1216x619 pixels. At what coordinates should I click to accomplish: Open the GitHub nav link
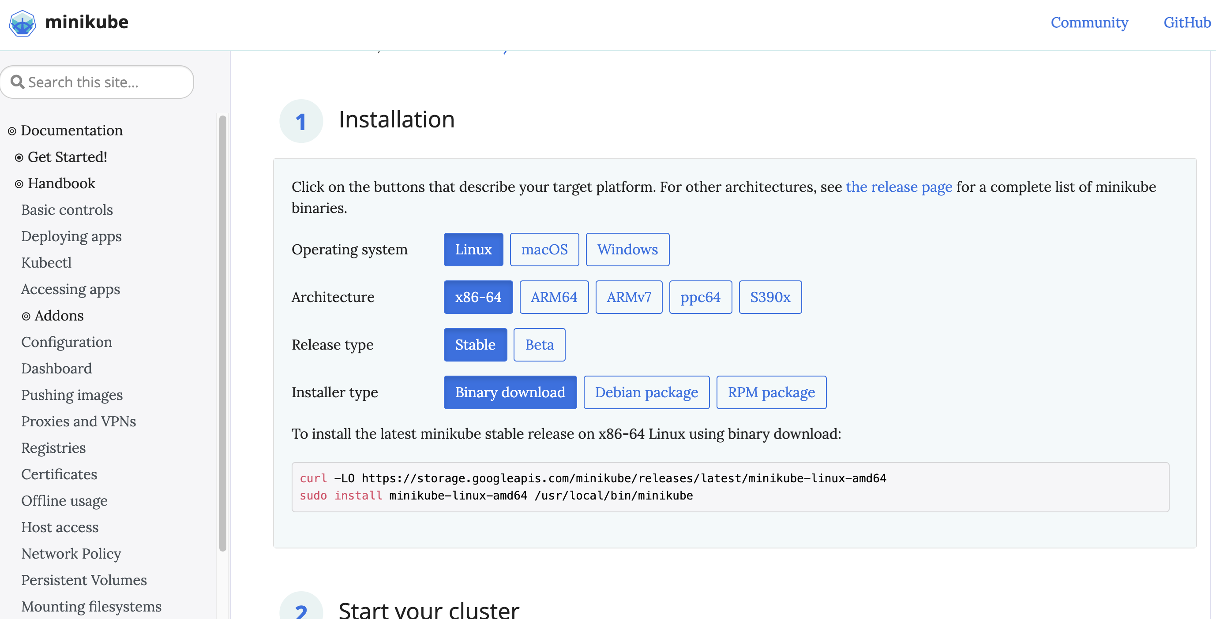1187,22
